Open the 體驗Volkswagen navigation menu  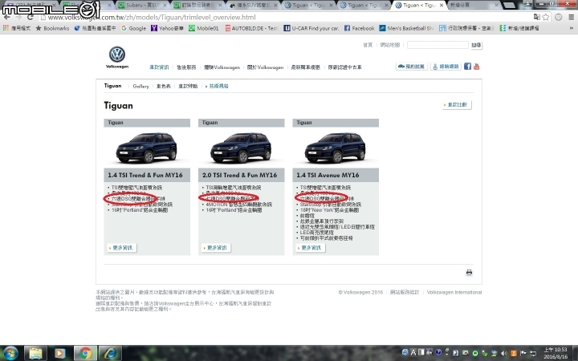click(x=222, y=67)
